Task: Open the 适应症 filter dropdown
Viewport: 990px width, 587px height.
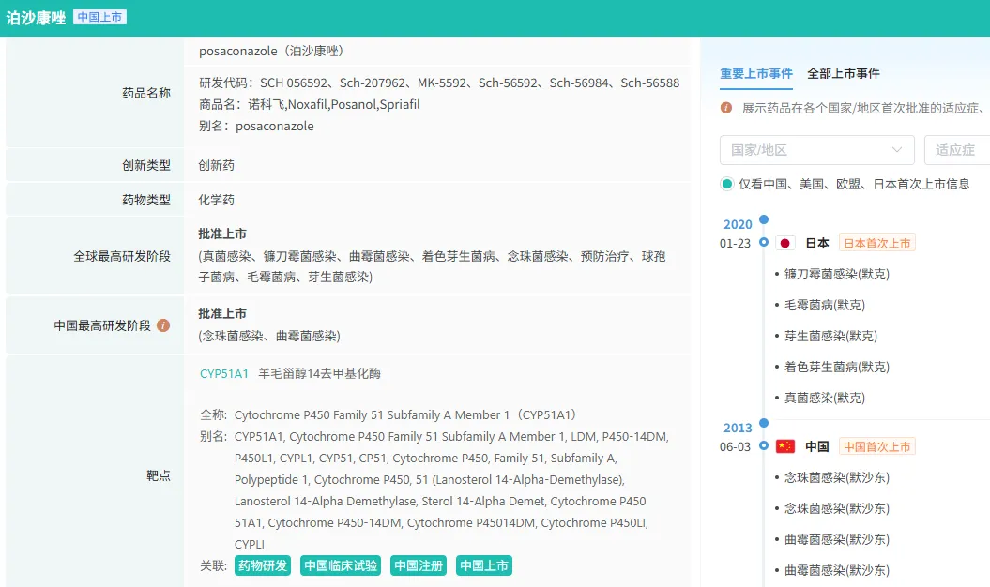Action: (955, 150)
